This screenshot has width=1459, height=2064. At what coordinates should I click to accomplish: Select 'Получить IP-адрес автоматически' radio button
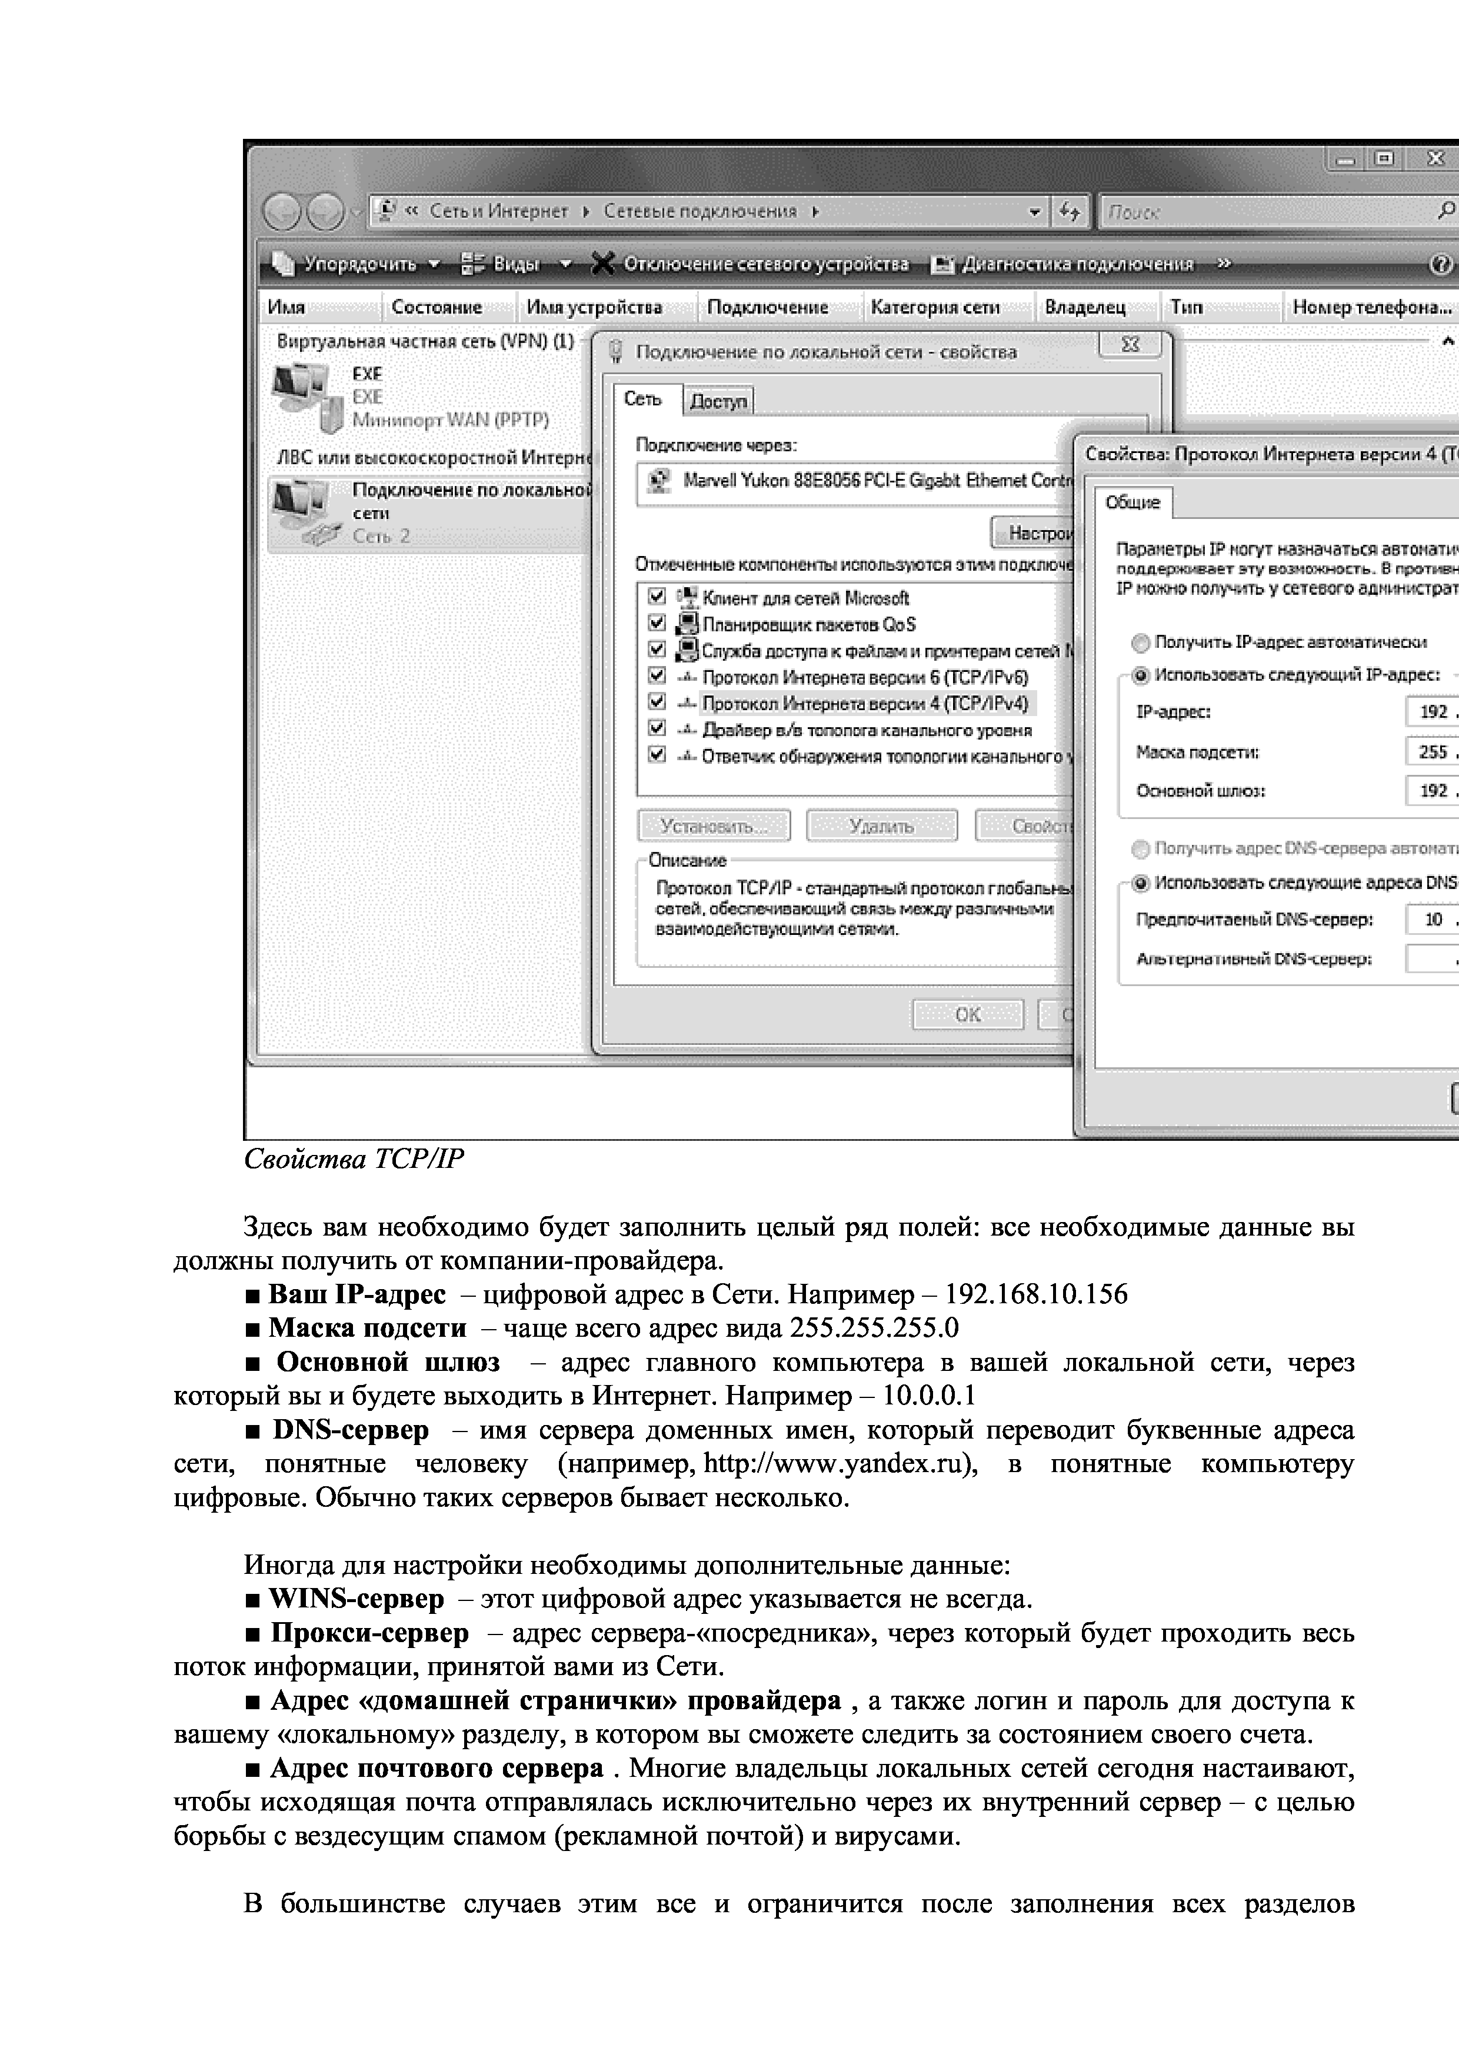click(x=1140, y=642)
